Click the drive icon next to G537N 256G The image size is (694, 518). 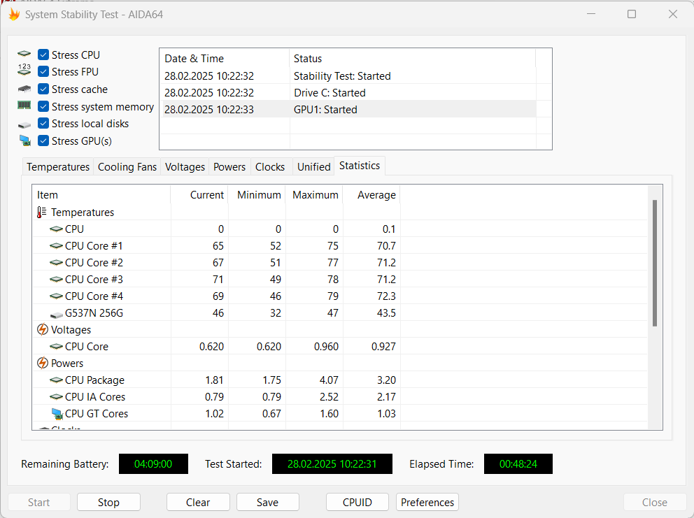click(x=56, y=314)
